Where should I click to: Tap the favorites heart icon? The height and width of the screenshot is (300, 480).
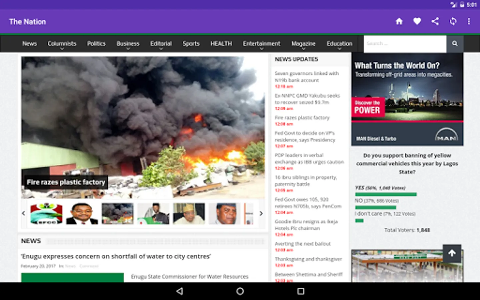(417, 21)
